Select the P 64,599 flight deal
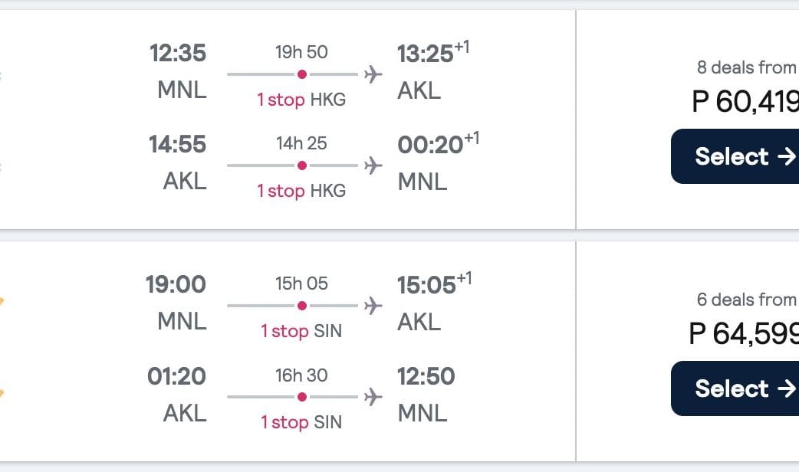The height and width of the screenshot is (472, 799). coord(735,388)
